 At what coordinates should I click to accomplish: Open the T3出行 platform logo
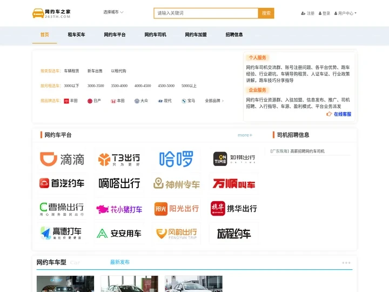click(119, 159)
